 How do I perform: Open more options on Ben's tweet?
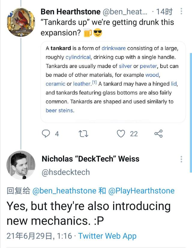[x=181, y=11]
